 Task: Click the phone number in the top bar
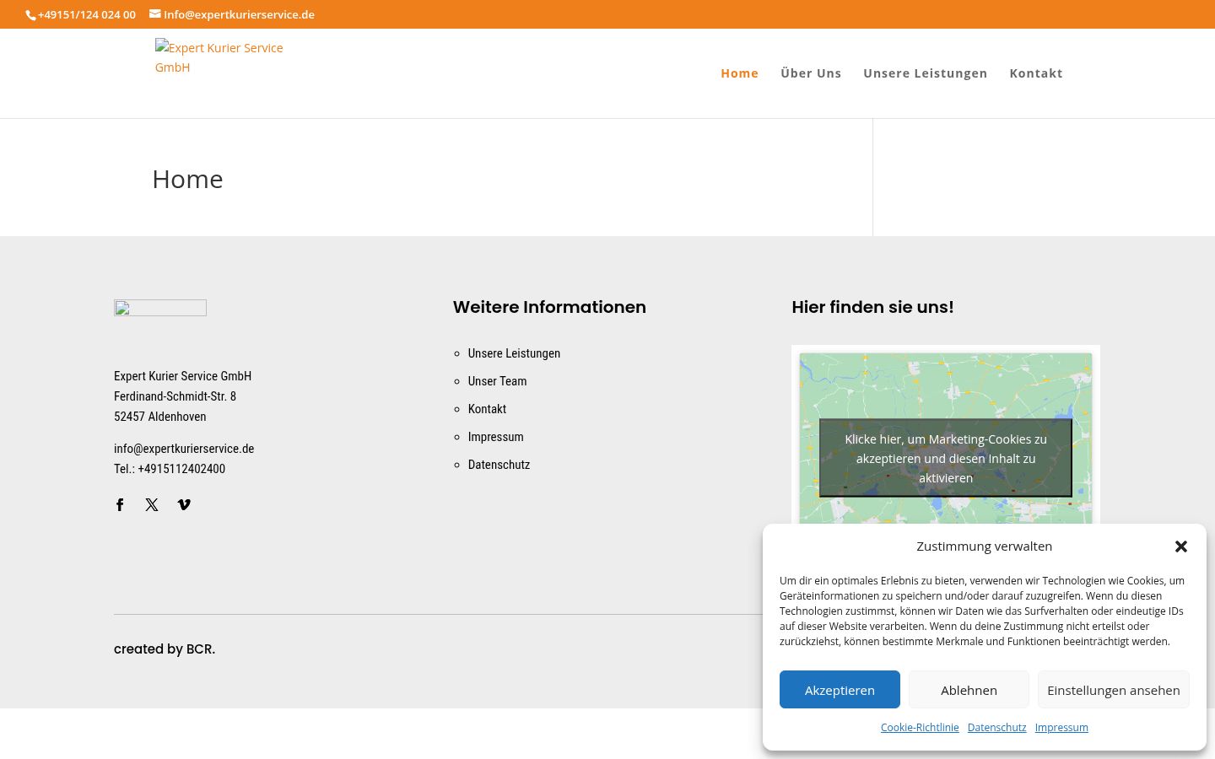tap(86, 14)
